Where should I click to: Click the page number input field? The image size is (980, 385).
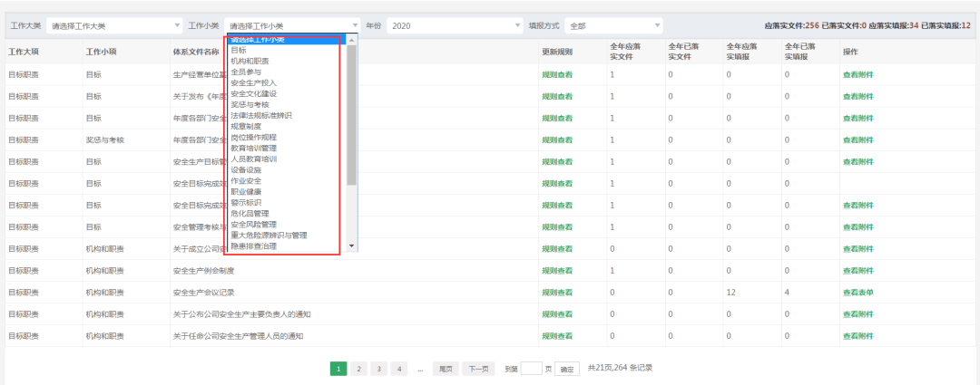coord(531,369)
